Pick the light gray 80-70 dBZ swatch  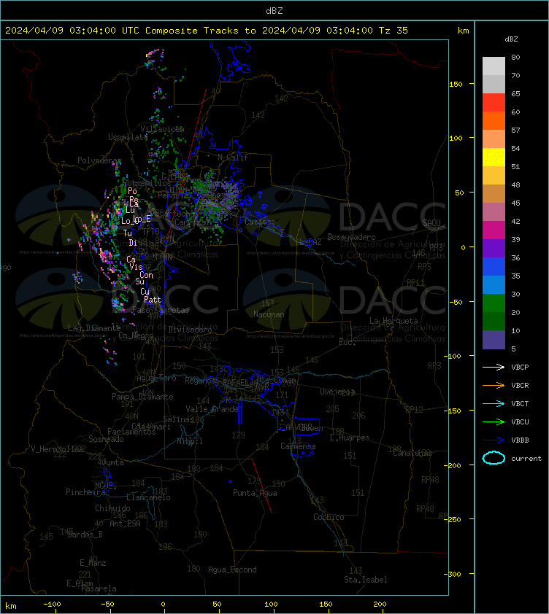[494, 66]
